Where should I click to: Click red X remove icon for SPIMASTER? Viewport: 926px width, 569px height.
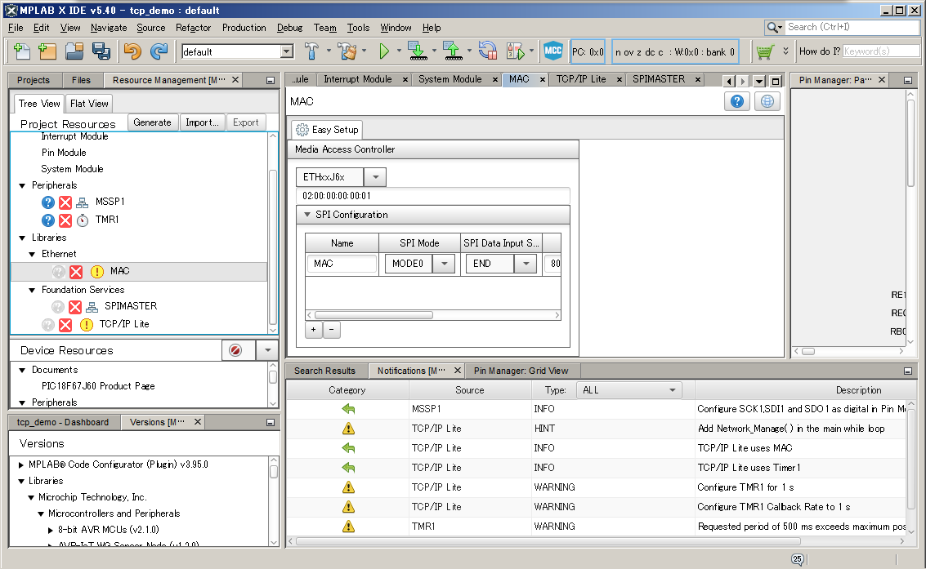pyautogui.click(x=75, y=307)
